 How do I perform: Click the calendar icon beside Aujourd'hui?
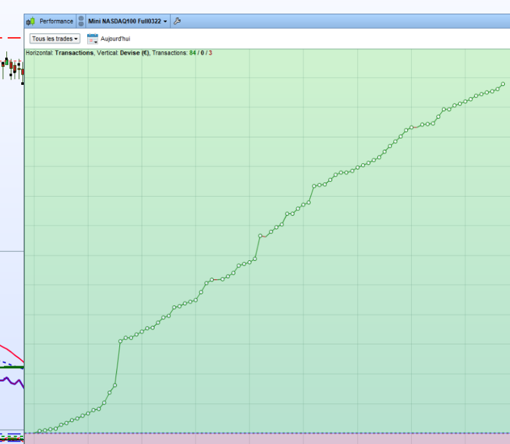[92, 39]
